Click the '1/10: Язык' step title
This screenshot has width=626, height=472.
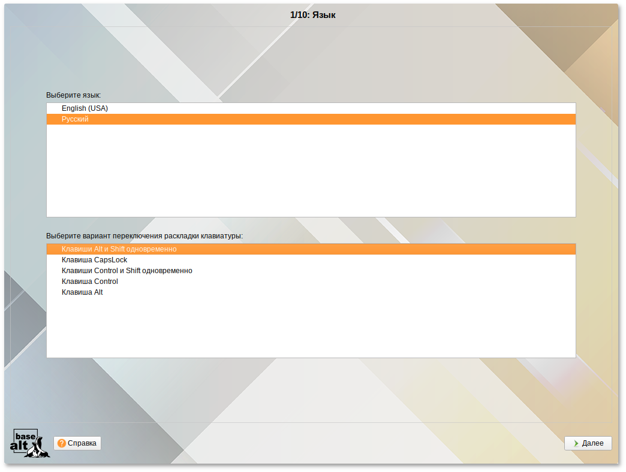tap(312, 15)
